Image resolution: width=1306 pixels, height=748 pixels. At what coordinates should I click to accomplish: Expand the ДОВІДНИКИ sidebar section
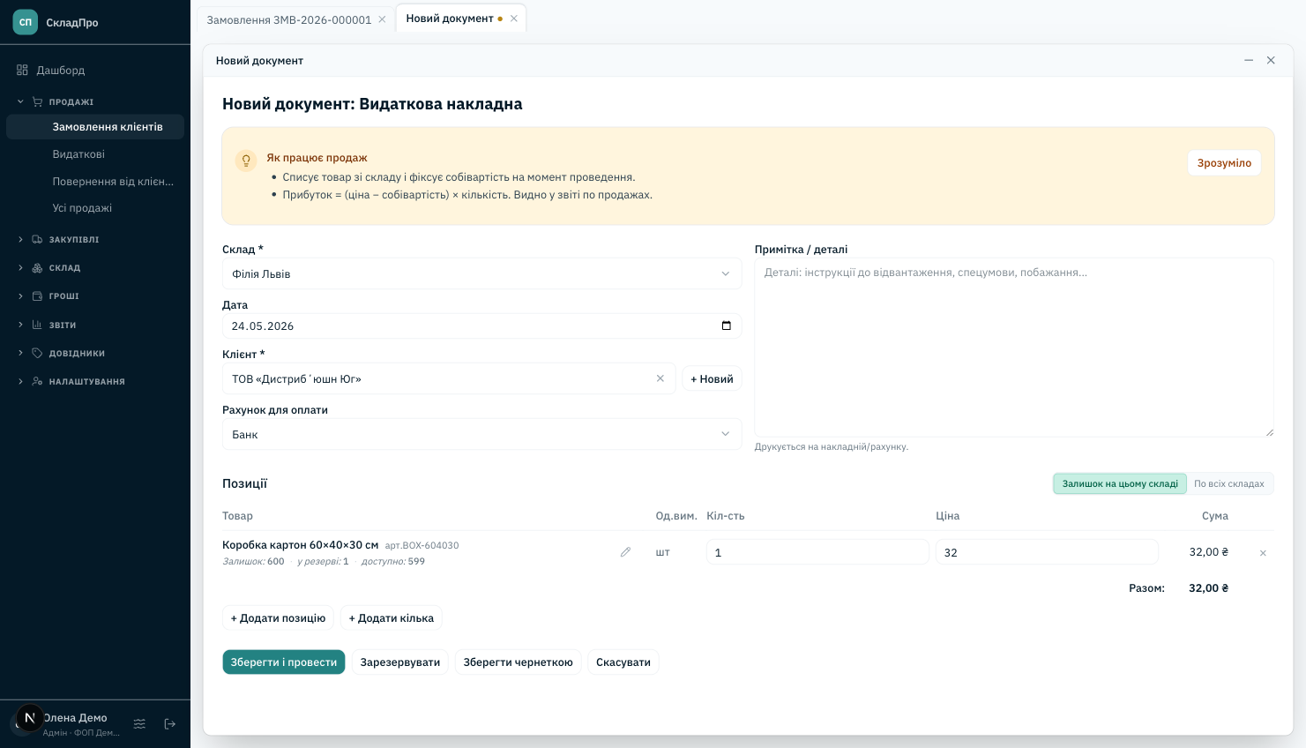[x=95, y=353]
